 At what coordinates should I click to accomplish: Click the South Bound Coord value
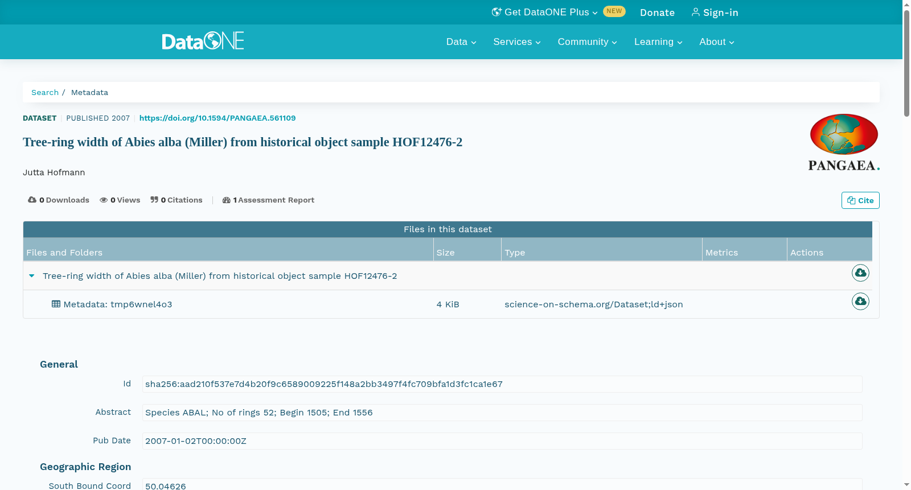coord(502,485)
